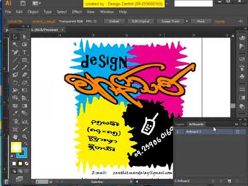Select the Rotate tool
This screenshot has height=186, width=248.
(15, 83)
